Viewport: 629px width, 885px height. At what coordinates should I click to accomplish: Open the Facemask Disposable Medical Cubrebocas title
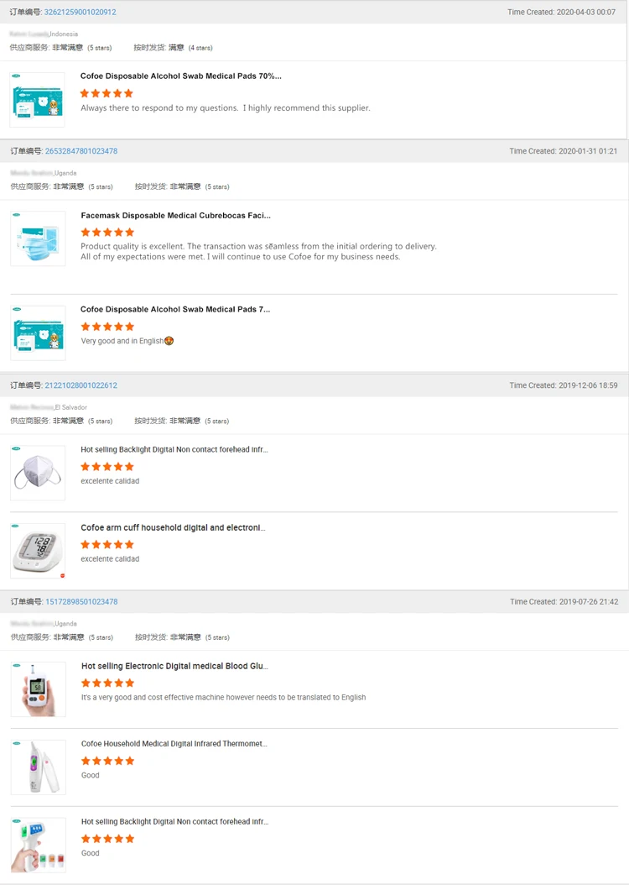175,216
